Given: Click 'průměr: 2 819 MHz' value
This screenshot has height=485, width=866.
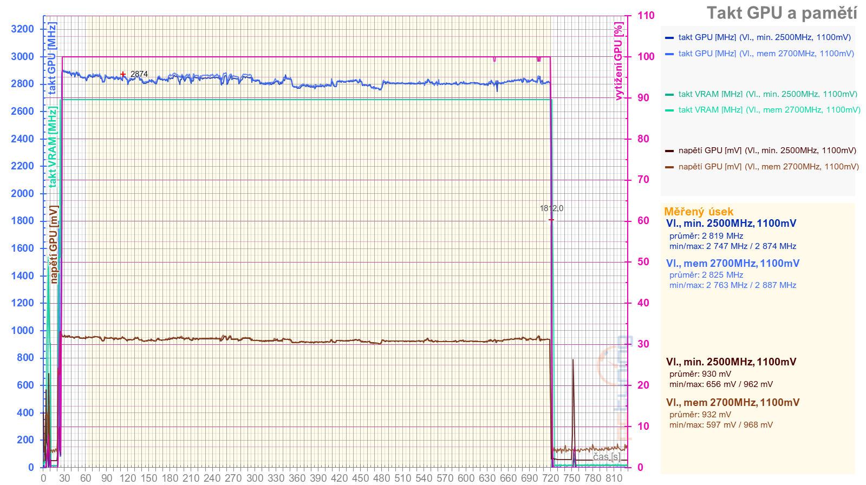Looking at the screenshot, I should pos(706,236).
